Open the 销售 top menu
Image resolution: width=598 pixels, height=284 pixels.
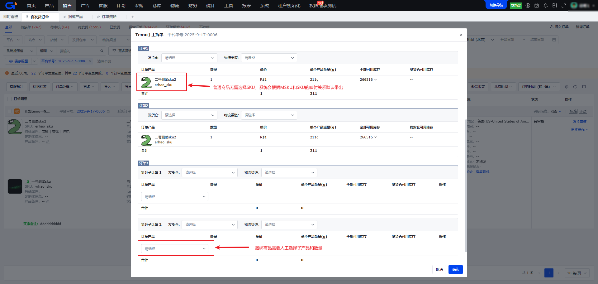(67, 6)
